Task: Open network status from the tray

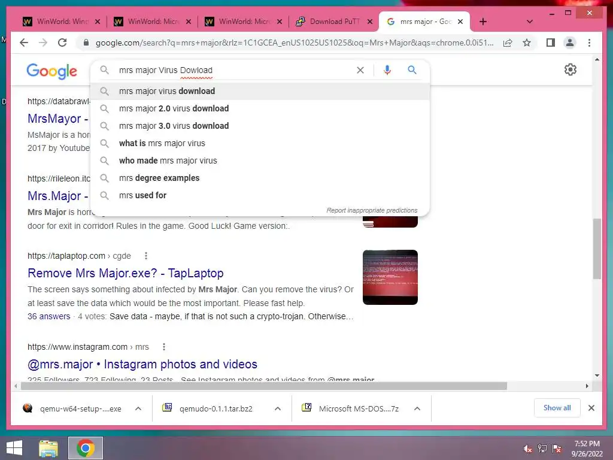Action: (542, 449)
